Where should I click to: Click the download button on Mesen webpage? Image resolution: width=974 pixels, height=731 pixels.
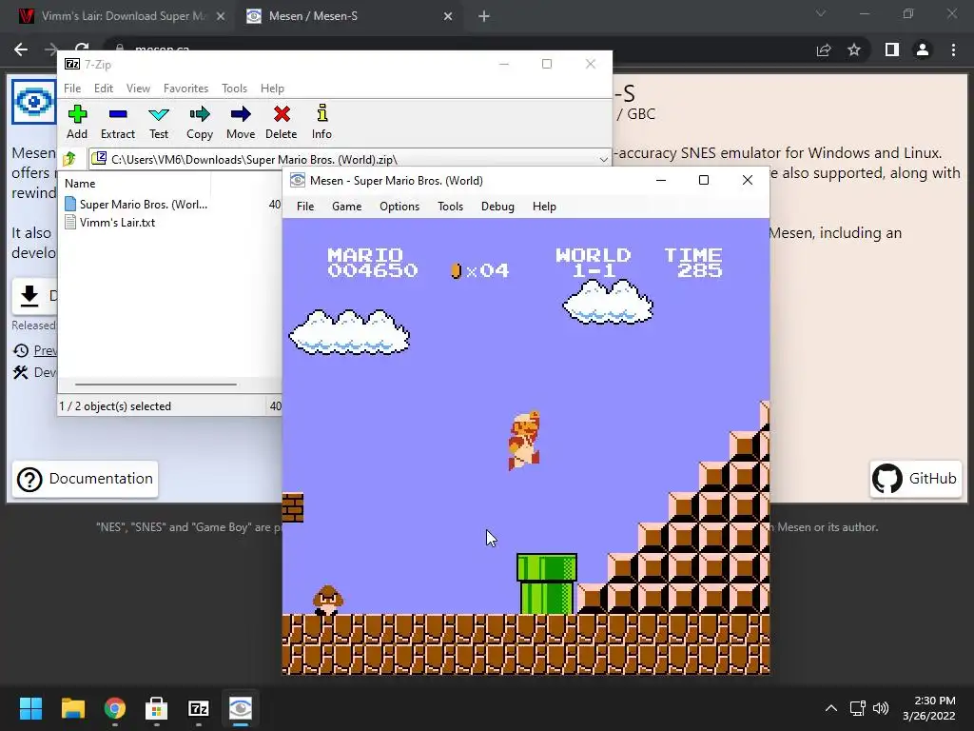[x=35, y=296]
